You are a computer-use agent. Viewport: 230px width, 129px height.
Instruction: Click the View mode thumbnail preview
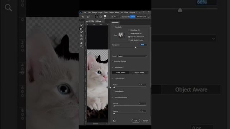click(121, 35)
